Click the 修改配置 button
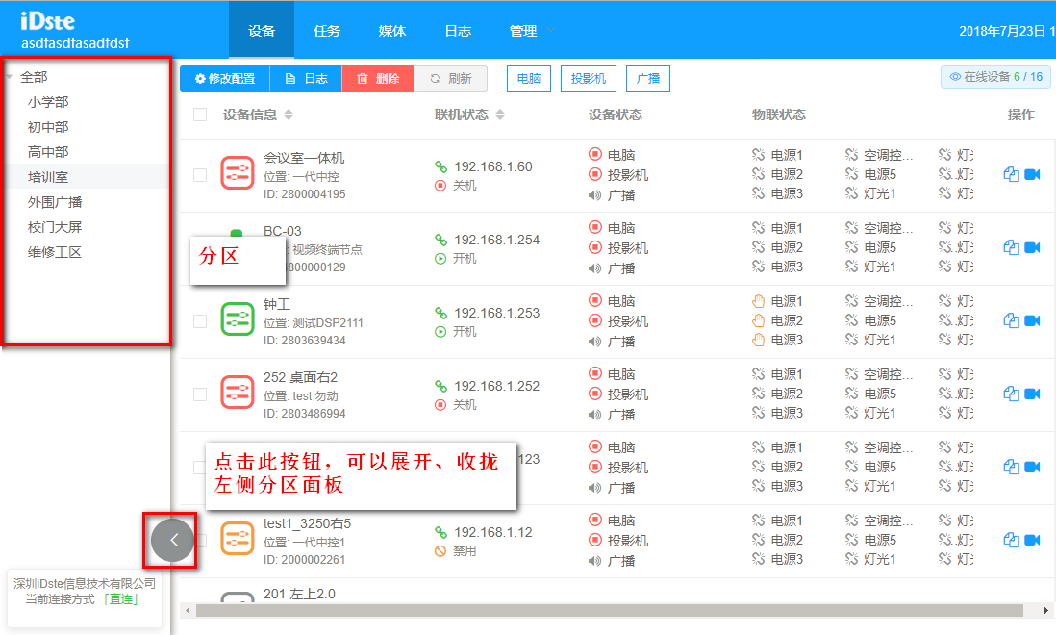 [225, 79]
